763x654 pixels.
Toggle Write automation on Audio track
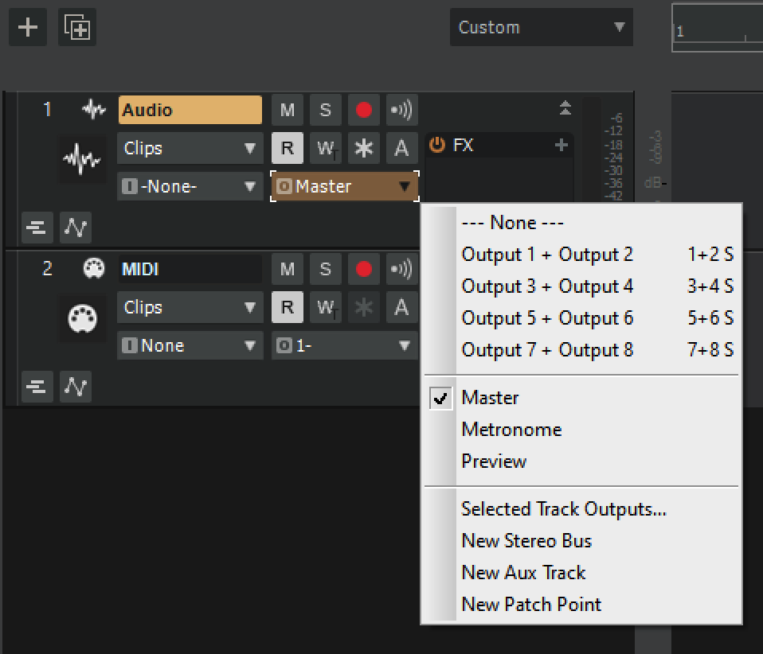326,148
